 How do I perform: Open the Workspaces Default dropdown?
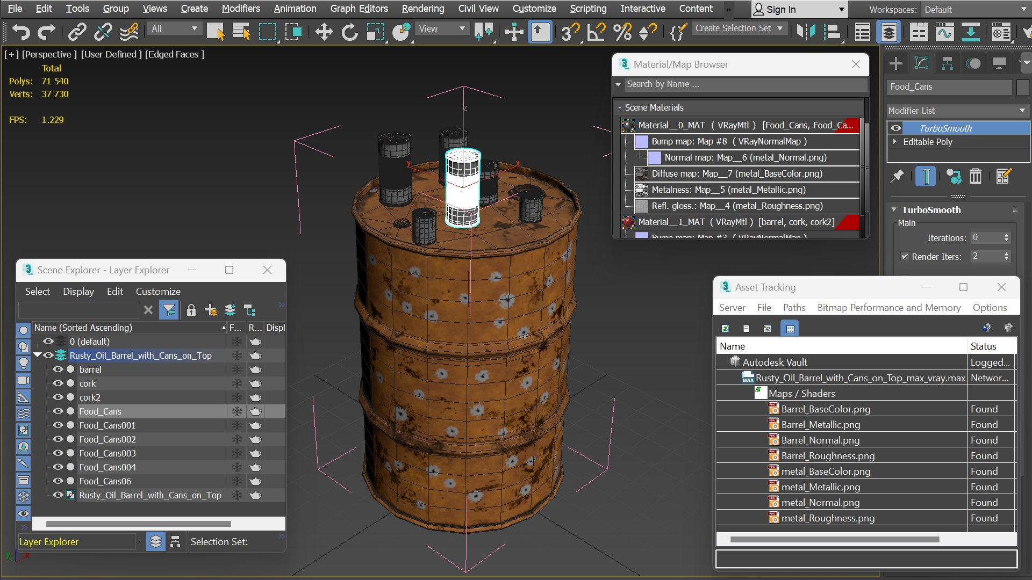(975, 9)
